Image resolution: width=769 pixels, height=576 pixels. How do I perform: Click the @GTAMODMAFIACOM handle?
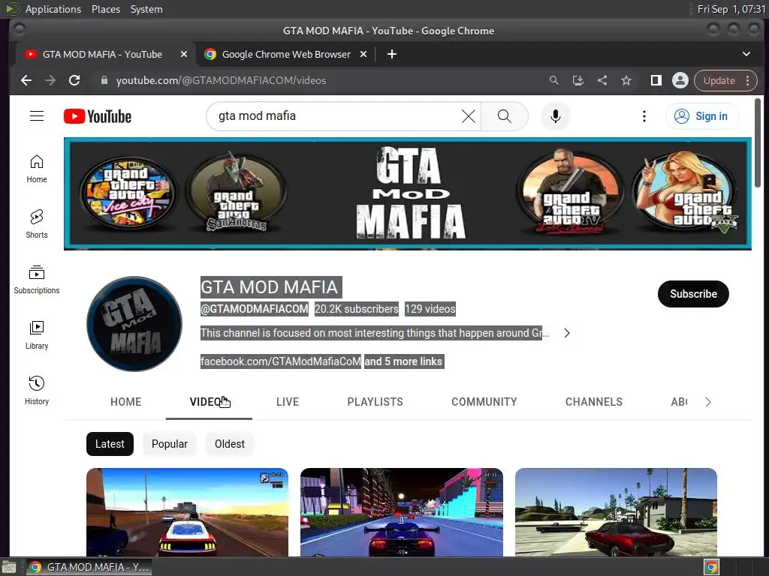(254, 309)
